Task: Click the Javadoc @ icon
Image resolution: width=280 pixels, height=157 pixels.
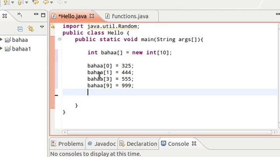Action: (90, 143)
